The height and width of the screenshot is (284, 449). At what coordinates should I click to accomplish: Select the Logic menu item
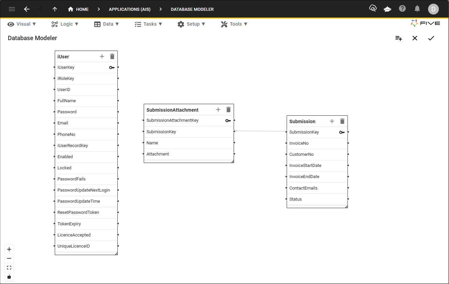[x=65, y=24]
